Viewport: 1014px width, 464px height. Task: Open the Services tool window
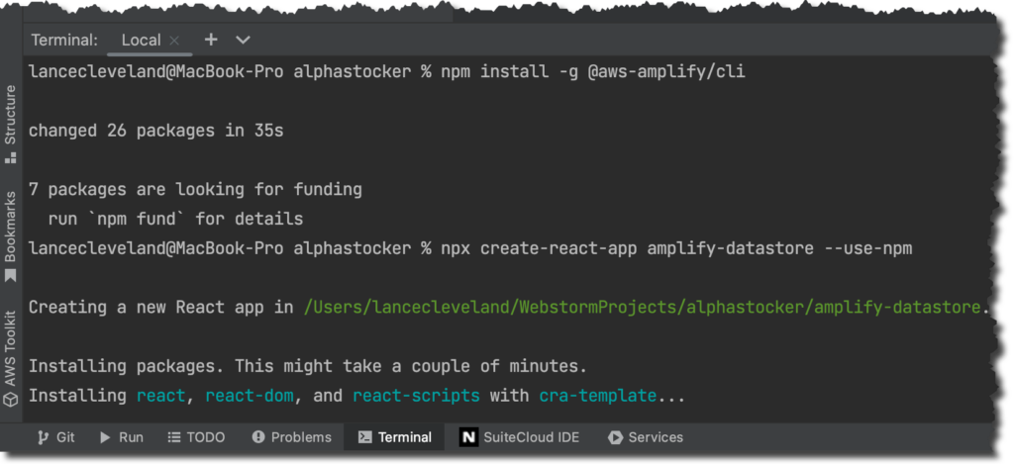coord(646,437)
